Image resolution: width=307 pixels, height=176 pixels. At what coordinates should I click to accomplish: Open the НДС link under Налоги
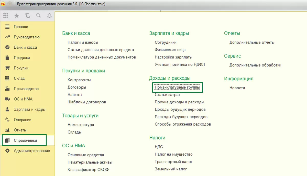tap(159, 147)
